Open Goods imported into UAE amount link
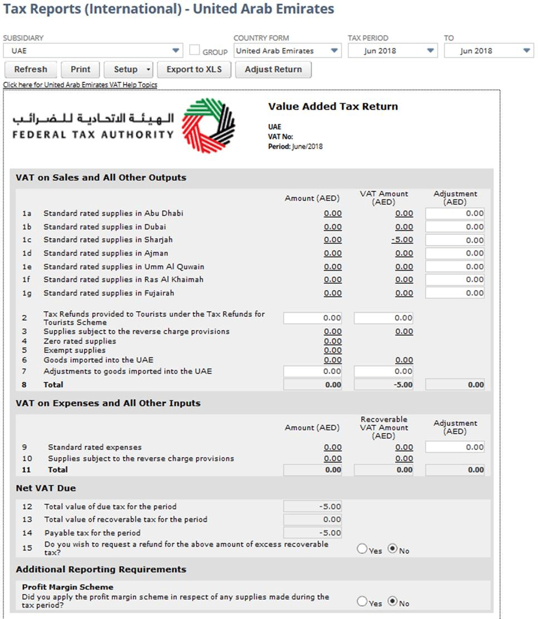Screen dimensions: 538x619 [333, 360]
